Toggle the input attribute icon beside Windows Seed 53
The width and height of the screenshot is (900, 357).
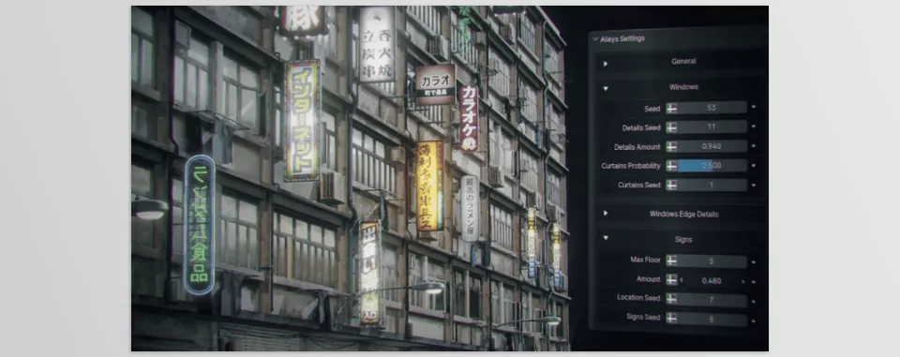coord(671,108)
